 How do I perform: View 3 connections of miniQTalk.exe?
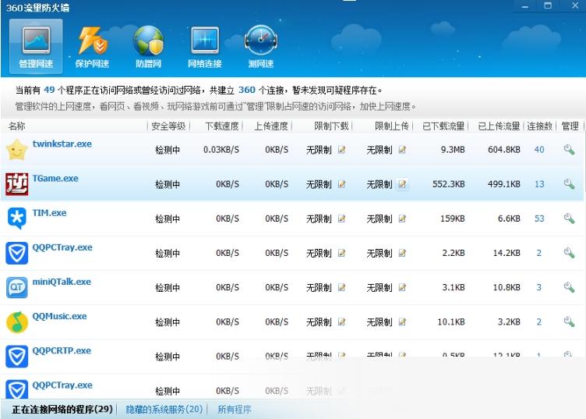[539, 287]
